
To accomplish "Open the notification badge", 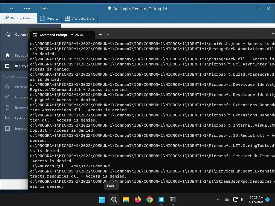I will (x=267, y=200).
